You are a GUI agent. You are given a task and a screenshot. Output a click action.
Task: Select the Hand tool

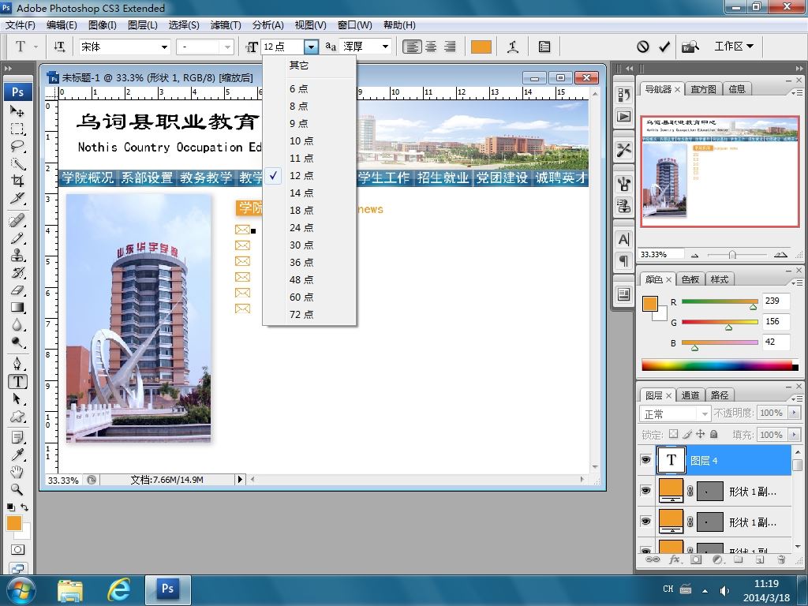(x=17, y=472)
